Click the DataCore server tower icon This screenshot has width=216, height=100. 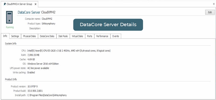(9, 17)
